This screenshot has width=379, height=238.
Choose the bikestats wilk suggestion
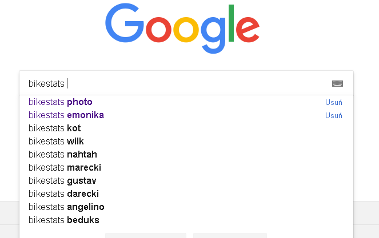point(186,141)
